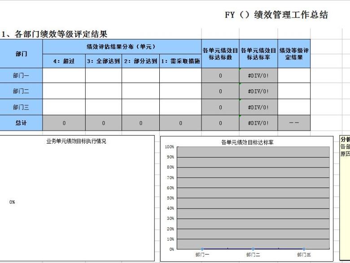Select chart title '各单元绩效目标达标率'
This screenshot has height=263, width=350.
point(247,142)
